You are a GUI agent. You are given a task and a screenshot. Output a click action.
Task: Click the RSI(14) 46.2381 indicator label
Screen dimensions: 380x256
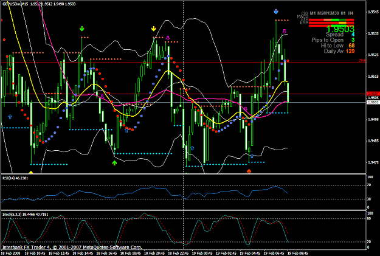pyautogui.click(x=15, y=178)
